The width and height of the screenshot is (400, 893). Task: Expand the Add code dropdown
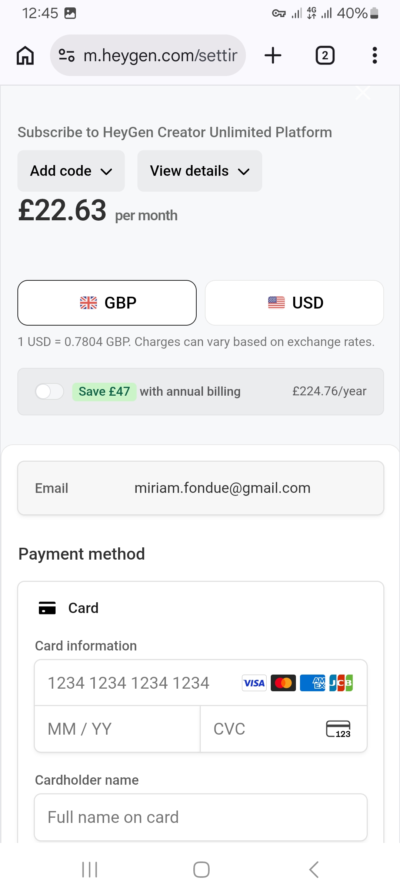pyautogui.click(x=71, y=171)
